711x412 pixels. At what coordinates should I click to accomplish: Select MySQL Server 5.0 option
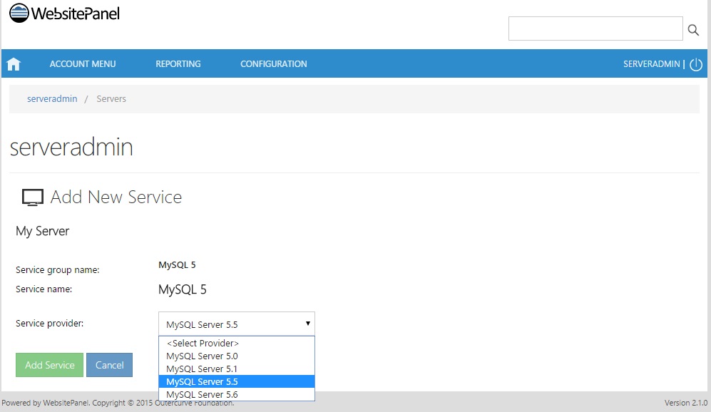pos(236,356)
